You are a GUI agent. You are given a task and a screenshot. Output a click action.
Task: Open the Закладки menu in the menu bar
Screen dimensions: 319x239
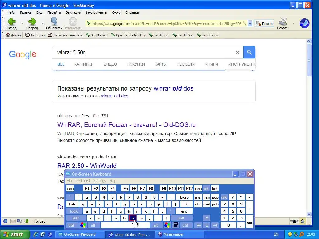click(74, 12)
